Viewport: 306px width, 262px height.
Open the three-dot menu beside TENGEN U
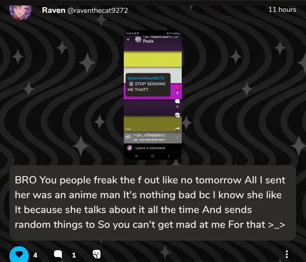[x=177, y=138]
